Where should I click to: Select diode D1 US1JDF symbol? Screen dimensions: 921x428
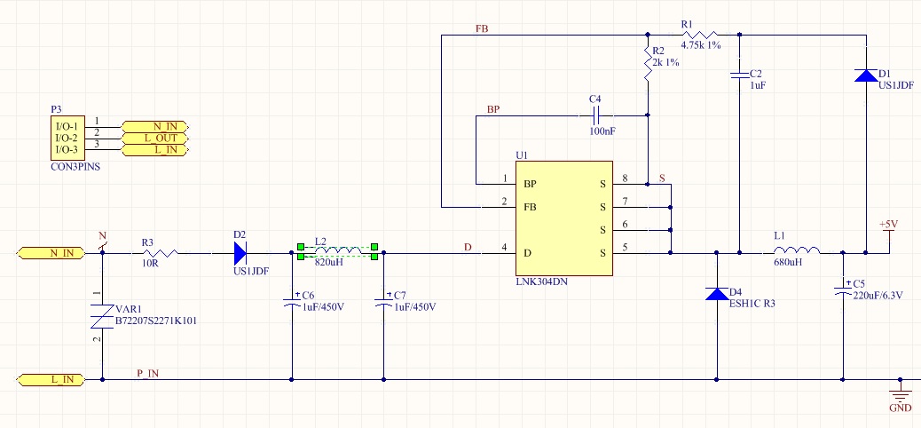(x=866, y=75)
